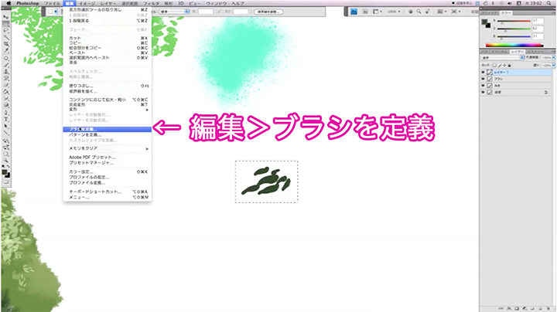
Task: Toggle lock all
Action: click(509, 65)
